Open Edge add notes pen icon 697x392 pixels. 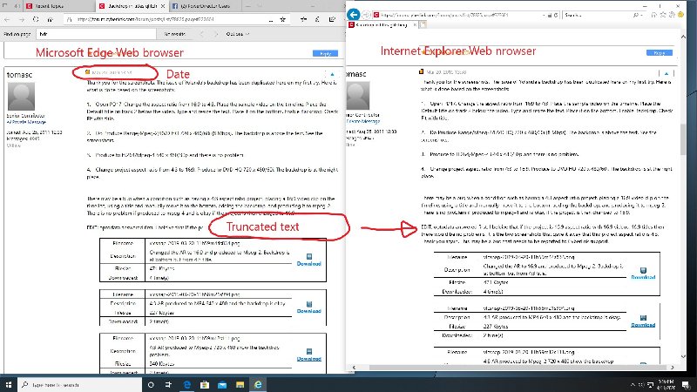pos(317,19)
